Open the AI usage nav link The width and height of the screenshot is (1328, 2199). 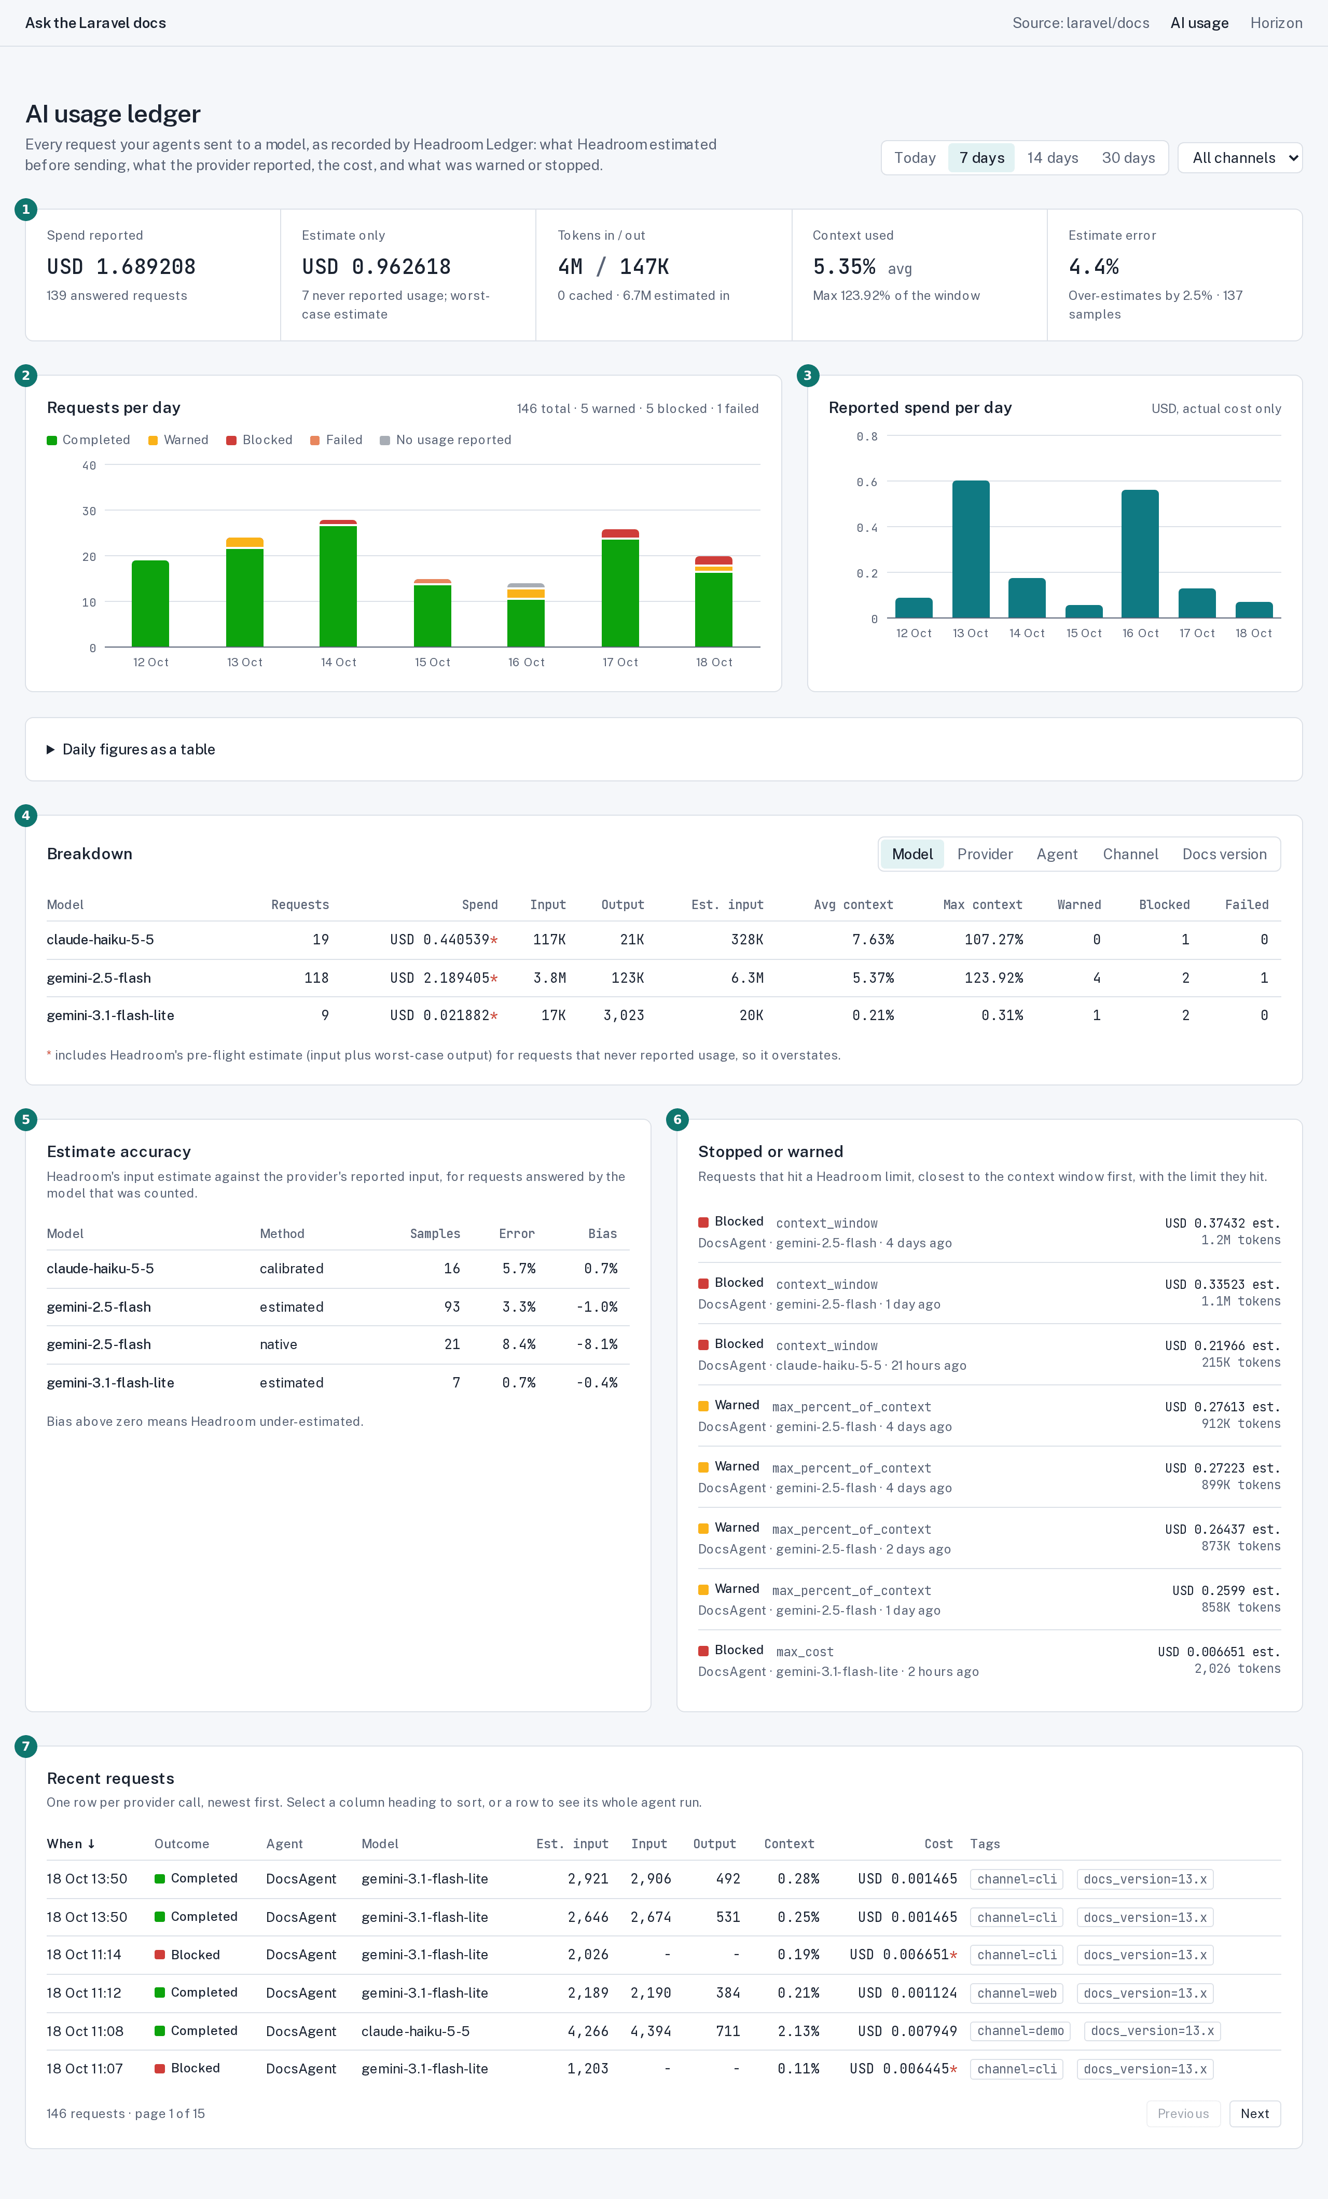1199,23
